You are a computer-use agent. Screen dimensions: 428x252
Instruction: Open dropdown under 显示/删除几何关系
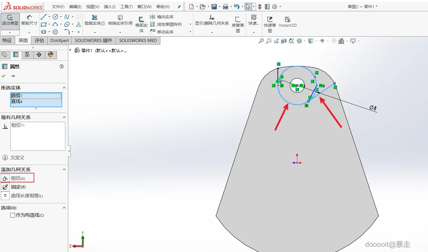point(212,32)
